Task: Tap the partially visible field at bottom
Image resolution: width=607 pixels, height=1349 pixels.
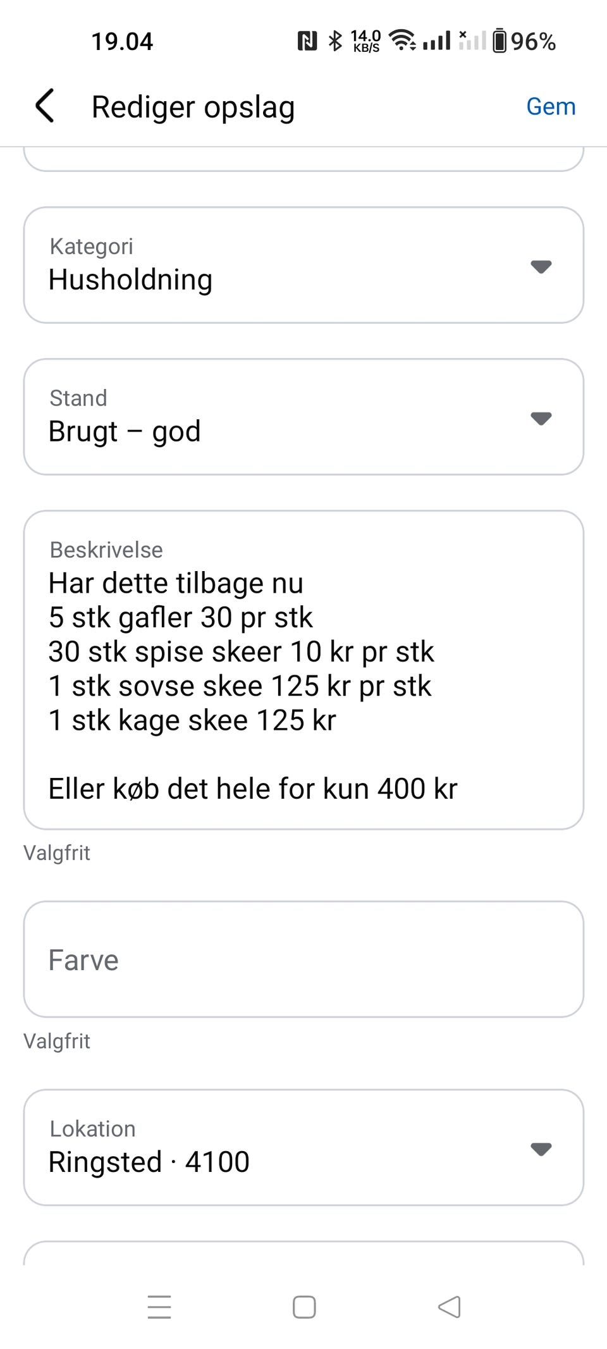Action: (x=303, y=1254)
